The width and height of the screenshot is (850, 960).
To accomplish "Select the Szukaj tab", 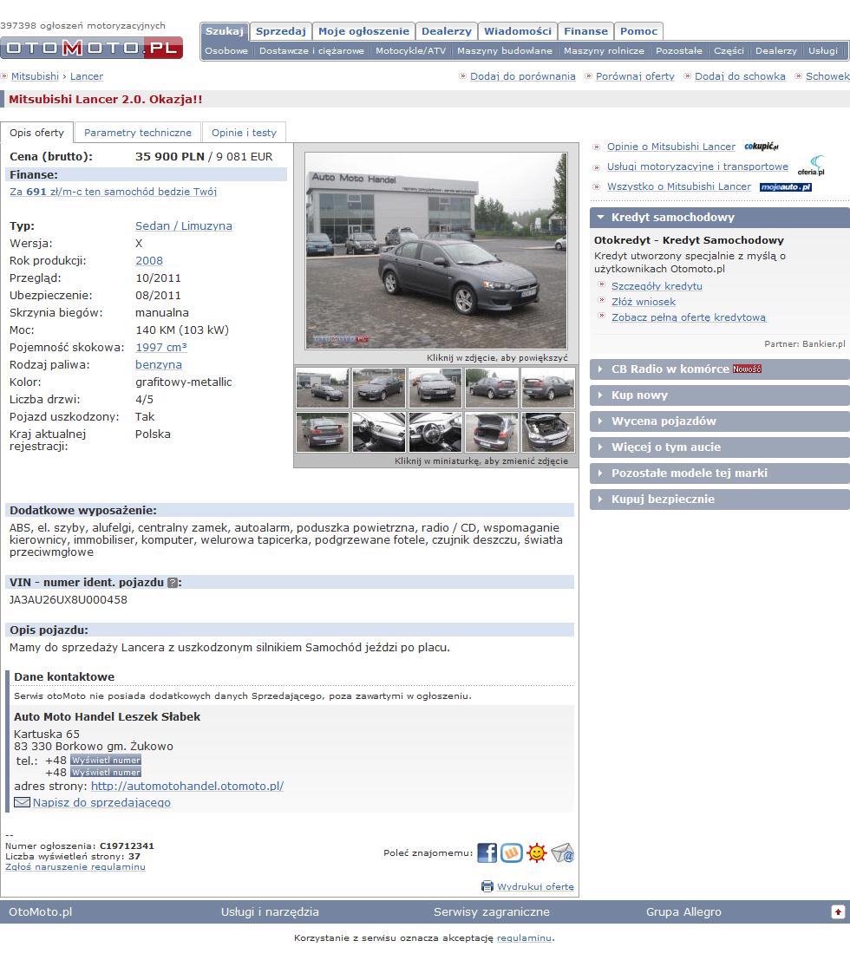I will click(225, 31).
